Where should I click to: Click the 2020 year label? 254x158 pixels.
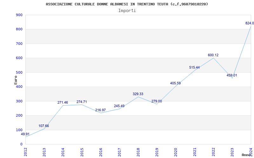[176, 152]
